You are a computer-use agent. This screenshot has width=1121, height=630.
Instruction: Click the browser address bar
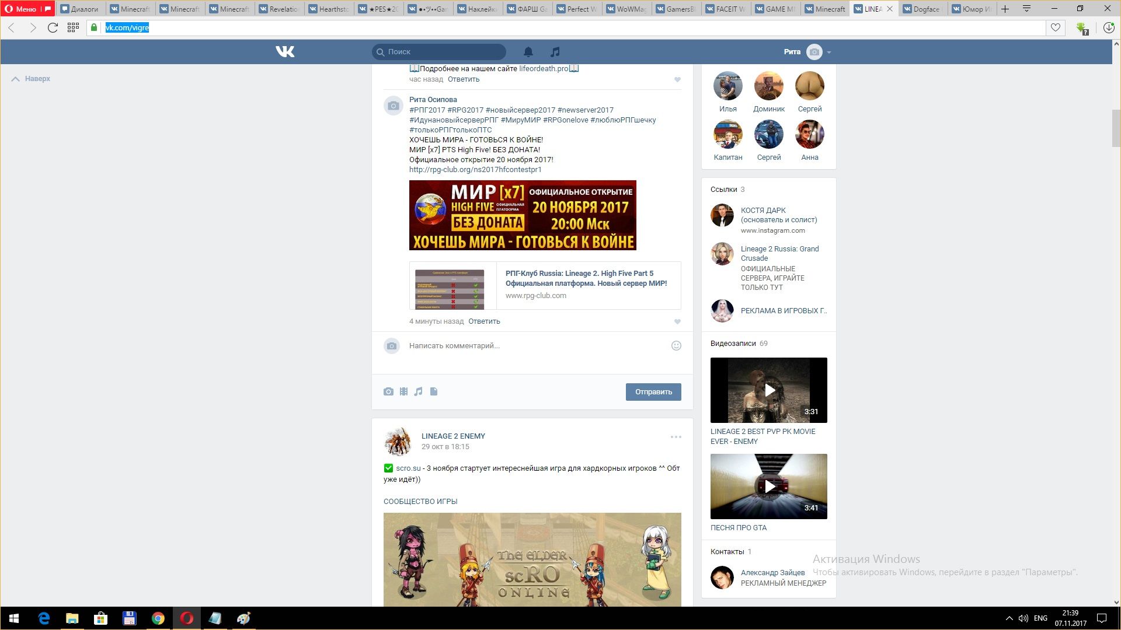pyautogui.click(x=566, y=27)
